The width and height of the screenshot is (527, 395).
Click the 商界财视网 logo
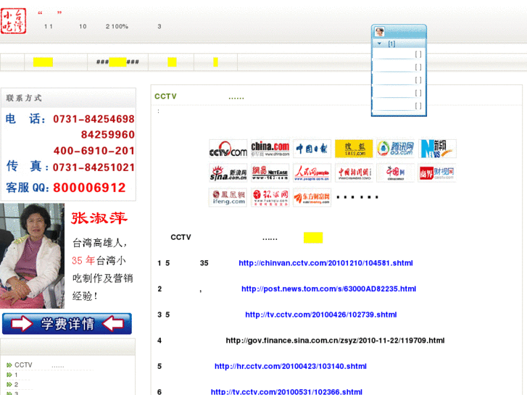pyautogui.click(x=437, y=173)
